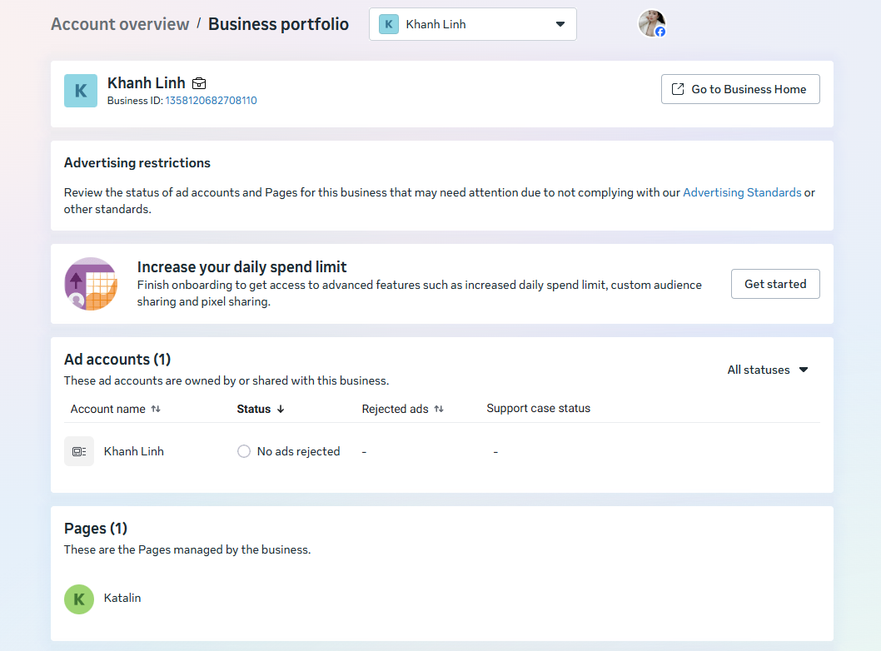Go to Account overview breadcrumb
This screenshot has width=881, height=651.
120,24
